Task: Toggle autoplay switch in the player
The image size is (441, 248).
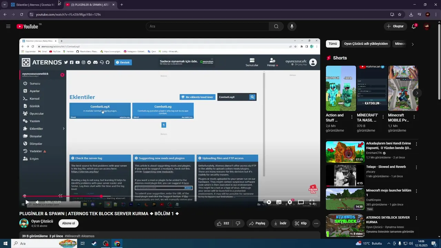Action: coord(268,202)
